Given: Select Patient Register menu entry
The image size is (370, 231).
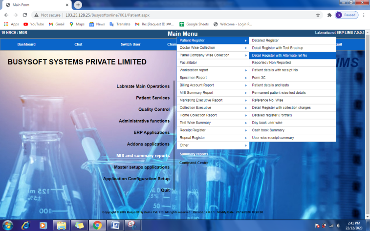Looking at the screenshot, I should click(x=213, y=41).
